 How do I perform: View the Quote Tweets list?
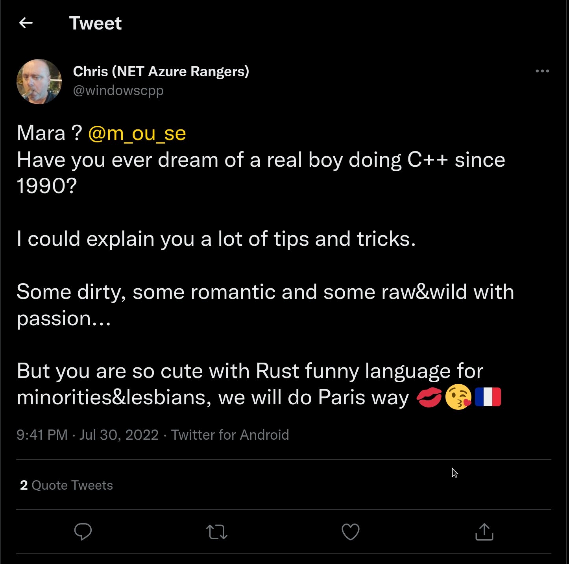pos(72,485)
